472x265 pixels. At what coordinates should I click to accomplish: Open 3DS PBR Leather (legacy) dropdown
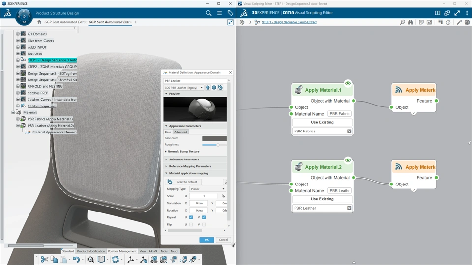184,88
